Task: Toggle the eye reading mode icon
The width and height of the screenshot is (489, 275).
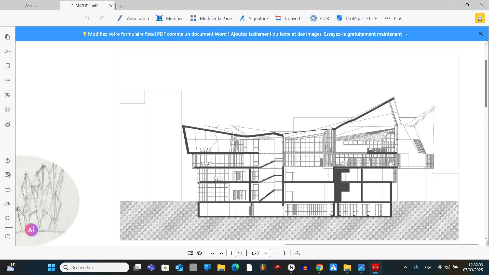Action: [199, 253]
